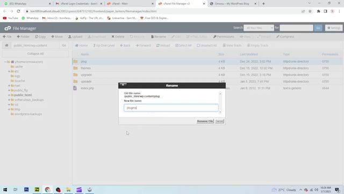Click the Download toolbar button
Image resolution: width=344 pixels, height=194 pixels.
97,37
